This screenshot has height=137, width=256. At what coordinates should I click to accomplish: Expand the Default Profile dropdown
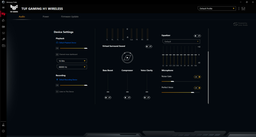(217, 8)
